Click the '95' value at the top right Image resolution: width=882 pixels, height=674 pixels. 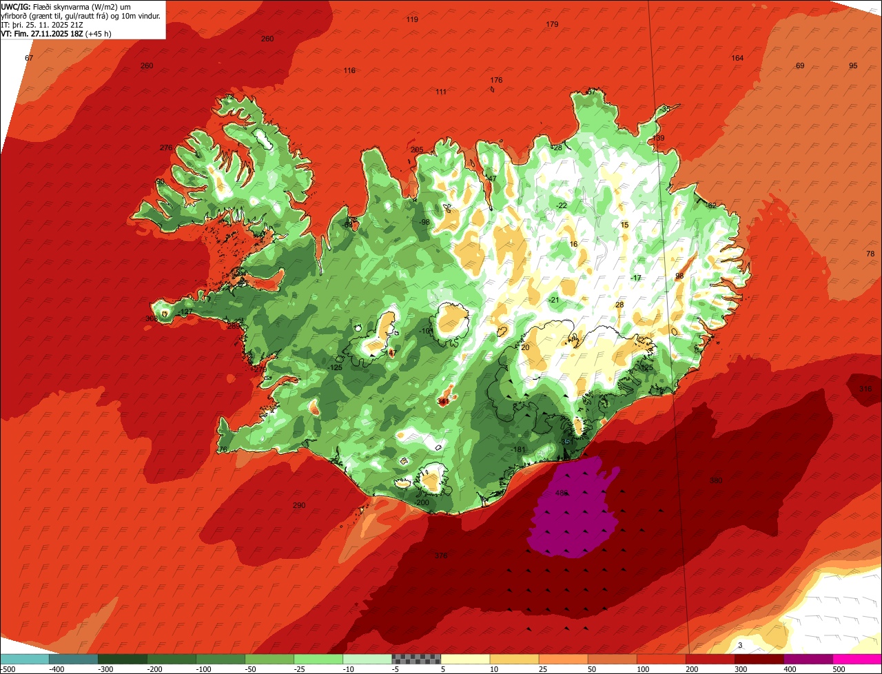(x=853, y=65)
